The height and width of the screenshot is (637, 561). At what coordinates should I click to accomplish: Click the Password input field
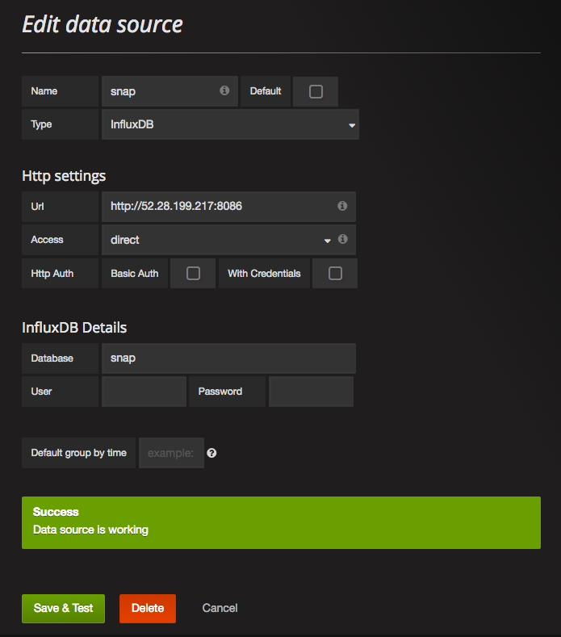[x=311, y=392]
